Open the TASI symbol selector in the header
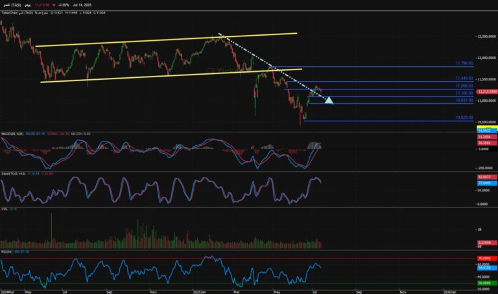Screen dimensions: 498x294 pyautogui.click(x=12, y=5)
